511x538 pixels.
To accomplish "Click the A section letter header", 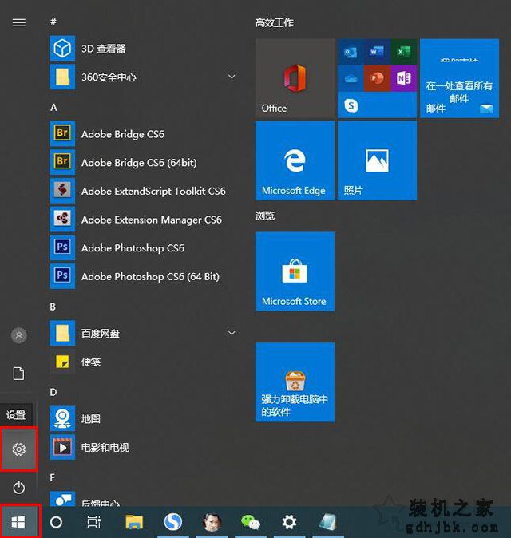I will pyautogui.click(x=53, y=108).
